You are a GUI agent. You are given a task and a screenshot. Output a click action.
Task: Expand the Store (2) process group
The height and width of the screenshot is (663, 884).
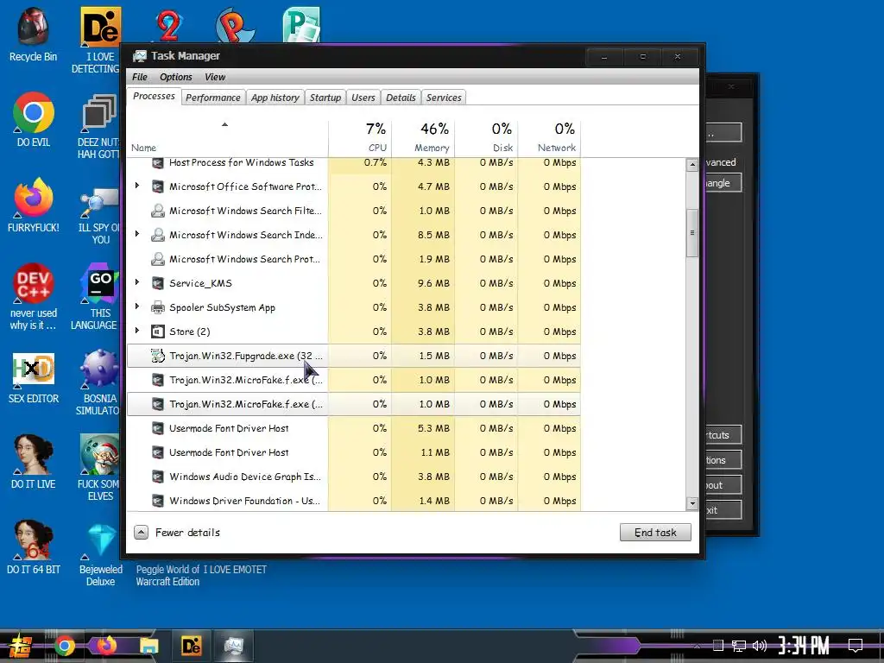pyautogui.click(x=137, y=331)
